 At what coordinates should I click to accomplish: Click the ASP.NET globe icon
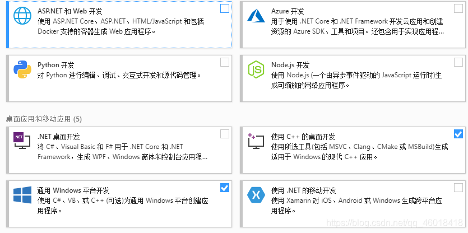pyautogui.click(x=22, y=16)
